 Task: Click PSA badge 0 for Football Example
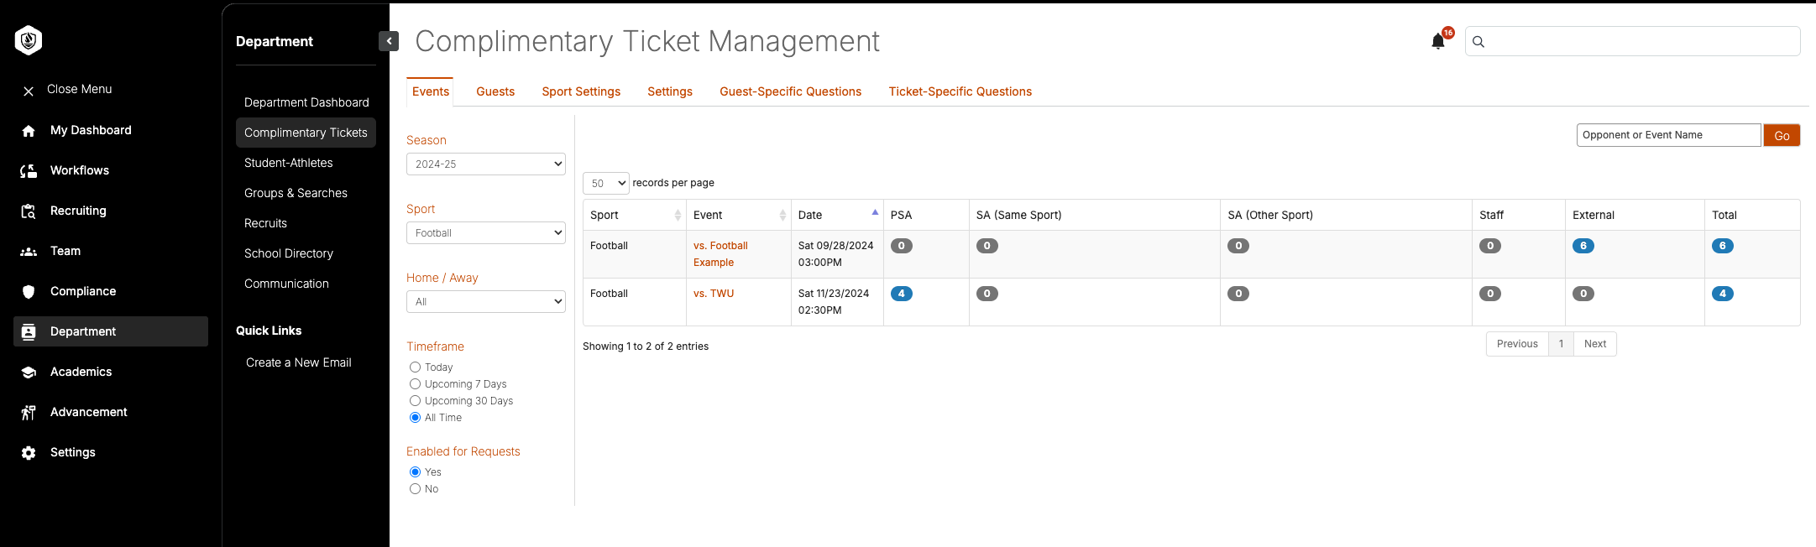pos(902,246)
